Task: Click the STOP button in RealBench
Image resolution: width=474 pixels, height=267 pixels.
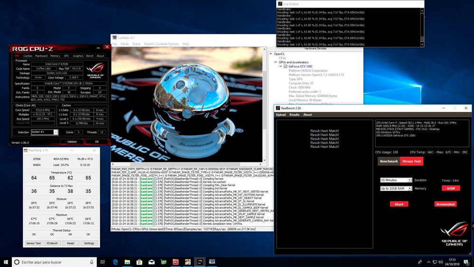Action: (x=451, y=188)
